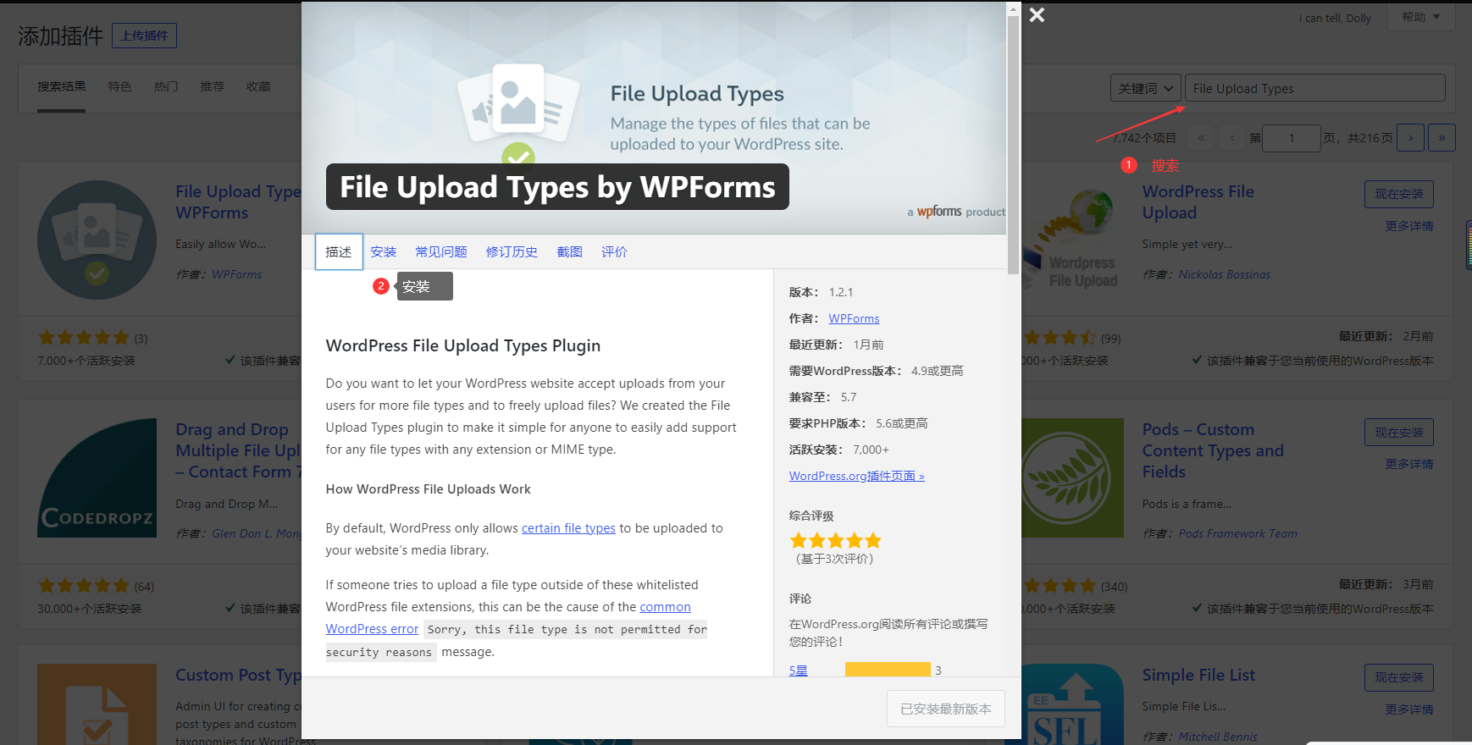
Task: Click the Pods plugin leaf icon
Action: point(1072,477)
